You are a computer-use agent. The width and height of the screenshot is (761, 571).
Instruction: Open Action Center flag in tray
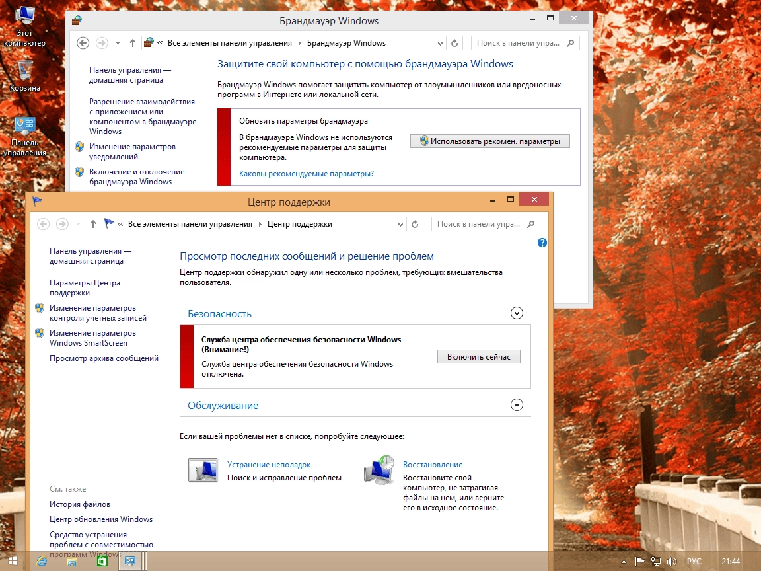[x=639, y=562]
